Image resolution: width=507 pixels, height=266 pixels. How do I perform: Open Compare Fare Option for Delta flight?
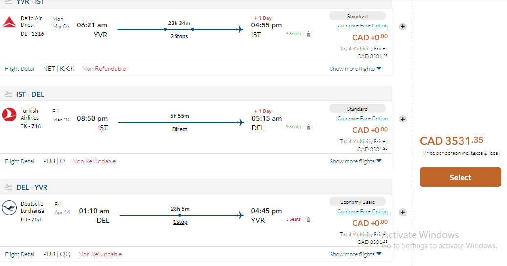pyautogui.click(x=362, y=25)
